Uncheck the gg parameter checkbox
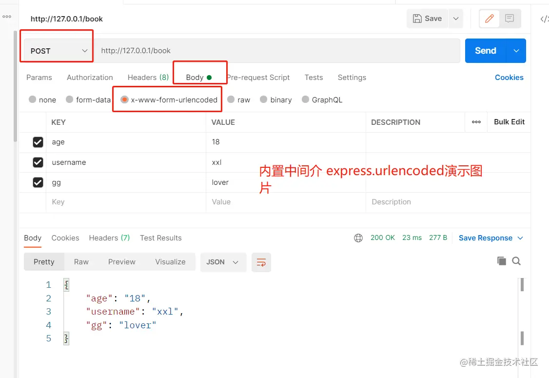 click(38, 182)
